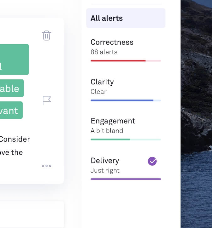The width and height of the screenshot is (212, 228).
Task: Click the suggestion text starting with "Consider"
Action: click(x=15, y=139)
